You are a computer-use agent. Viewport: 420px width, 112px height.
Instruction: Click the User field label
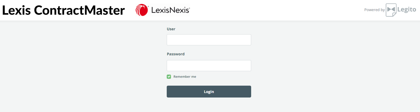(171, 29)
